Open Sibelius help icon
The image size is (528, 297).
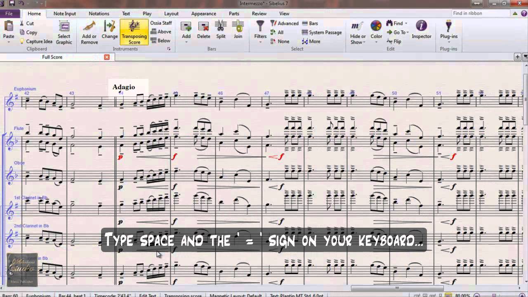[x=523, y=13]
